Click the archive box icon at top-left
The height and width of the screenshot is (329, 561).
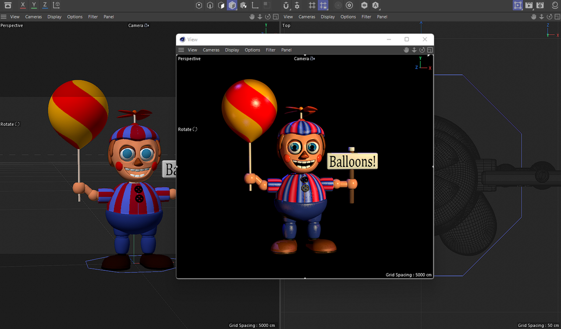[8, 5]
